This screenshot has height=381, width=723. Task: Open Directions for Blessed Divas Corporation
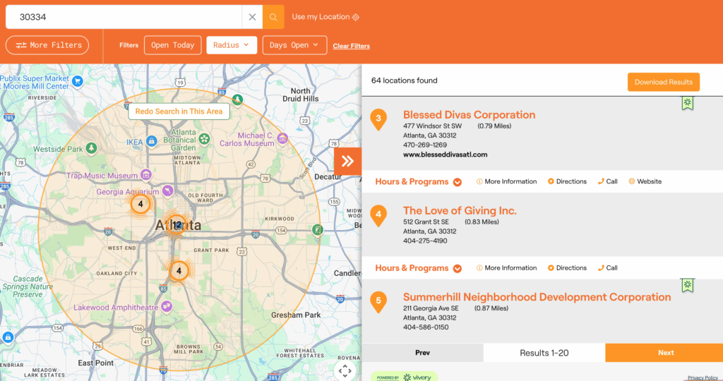[x=567, y=181]
